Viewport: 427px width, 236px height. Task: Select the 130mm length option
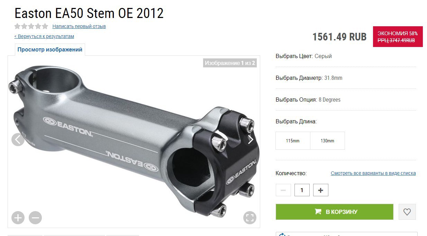pyautogui.click(x=327, y=141)
